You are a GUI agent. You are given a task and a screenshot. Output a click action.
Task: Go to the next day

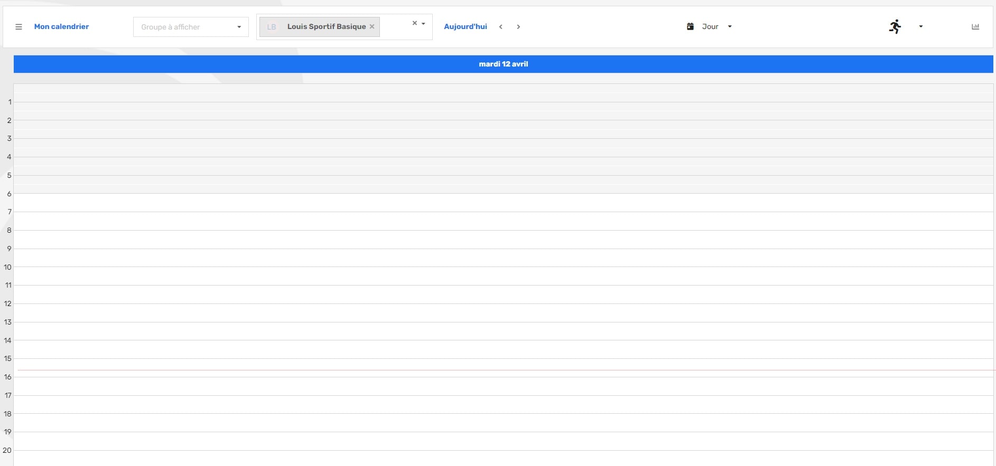518,27
